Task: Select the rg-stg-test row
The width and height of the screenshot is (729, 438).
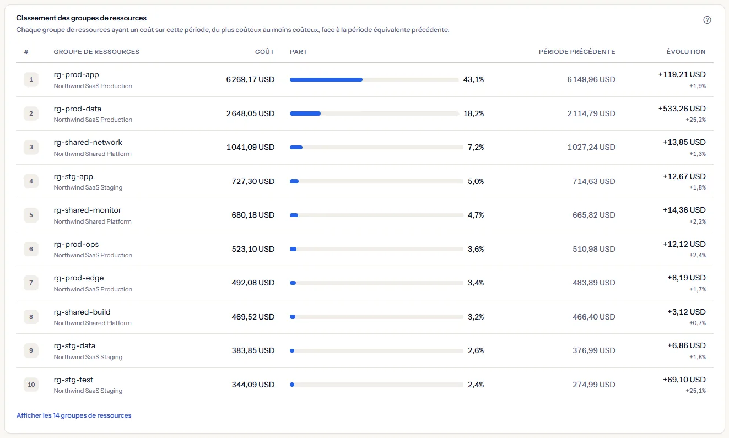Action: pos(365,385)
